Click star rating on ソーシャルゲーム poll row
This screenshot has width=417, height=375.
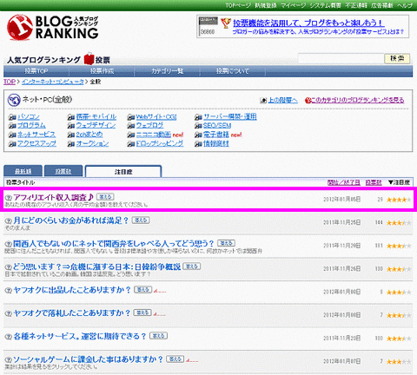(399, 362)
